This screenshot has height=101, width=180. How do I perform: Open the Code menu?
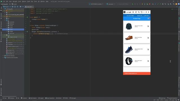(x=20, y=1)
